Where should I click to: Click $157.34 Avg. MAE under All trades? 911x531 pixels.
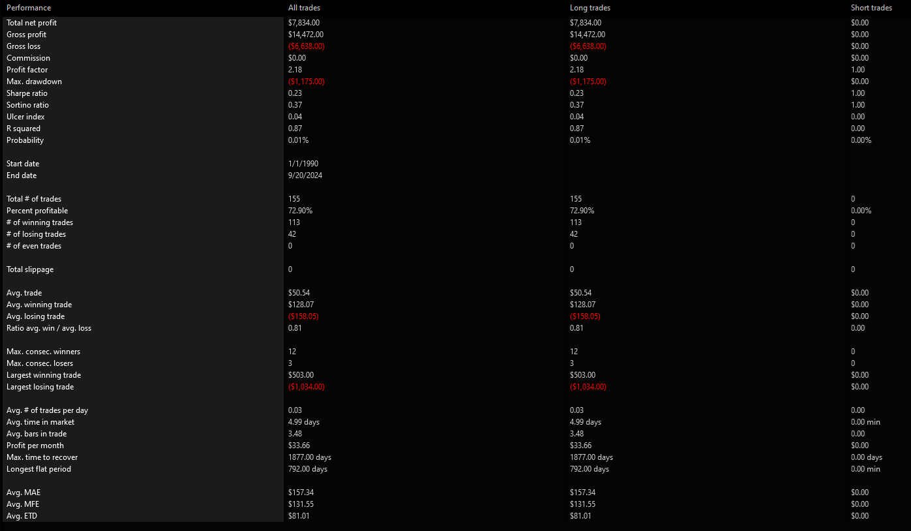pyautogui.click(x=301, y=493)
